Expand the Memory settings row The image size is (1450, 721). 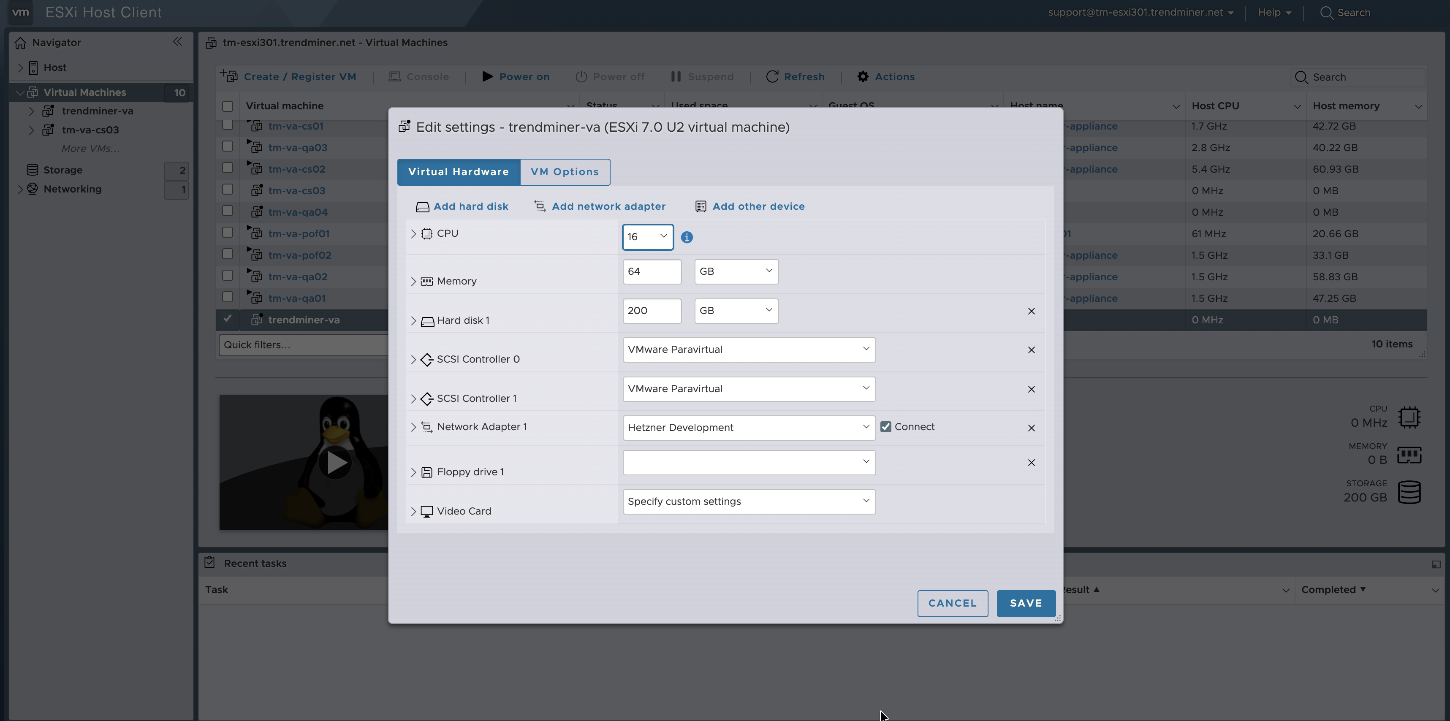[414, 282]
